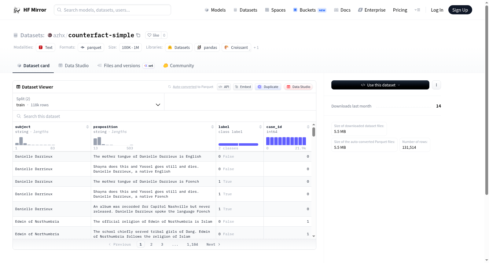Go to the Enterprise page
Image resolution: width=489 pixels, height=263 pixels.
(372, 10)
